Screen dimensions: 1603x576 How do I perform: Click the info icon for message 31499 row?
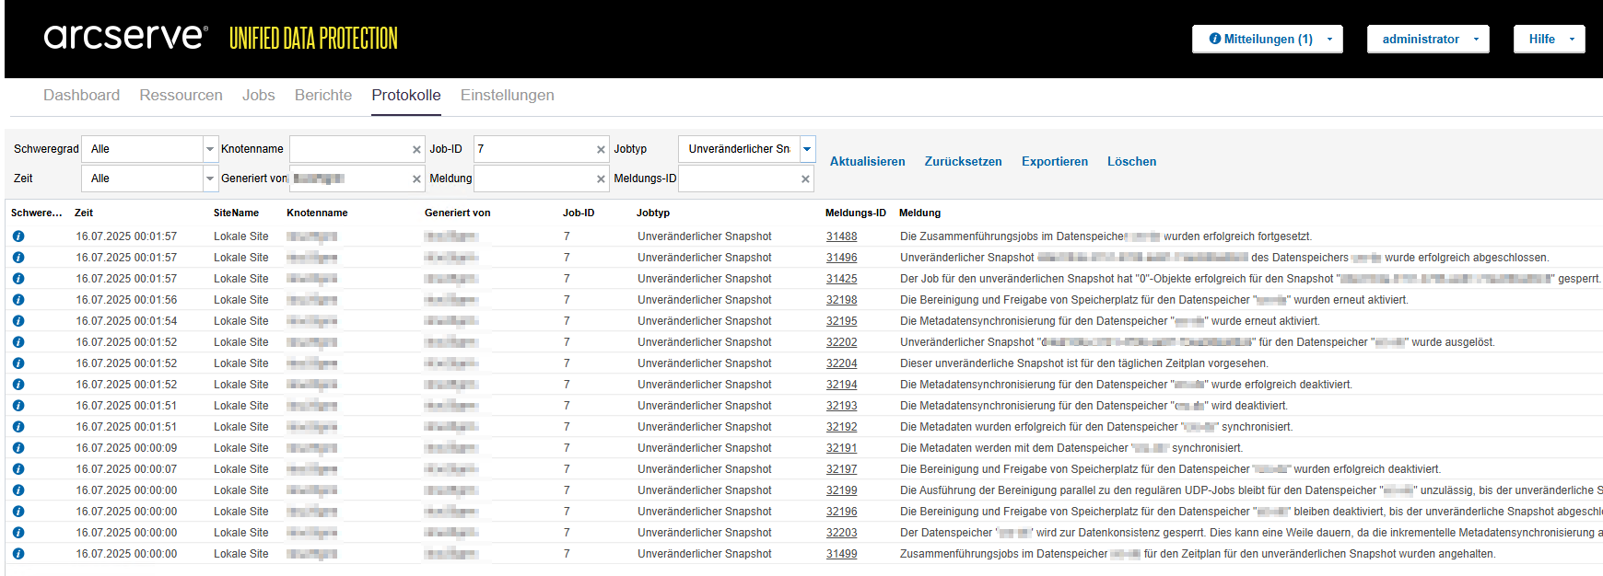click(x=18, y=554)
